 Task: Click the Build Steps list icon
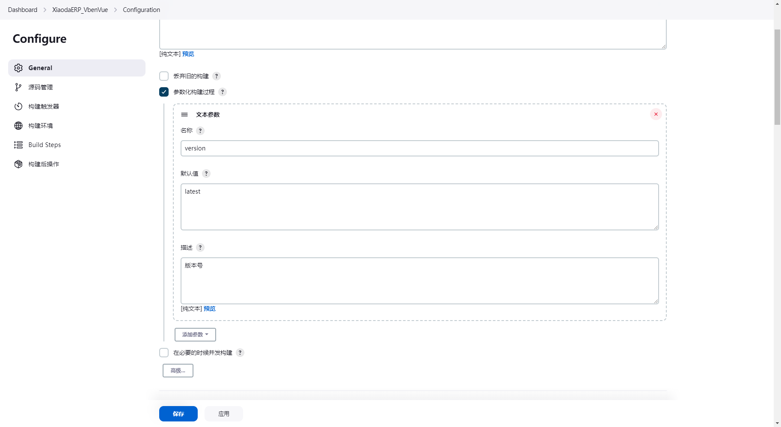pyautogui.click(x=18, y=145)
